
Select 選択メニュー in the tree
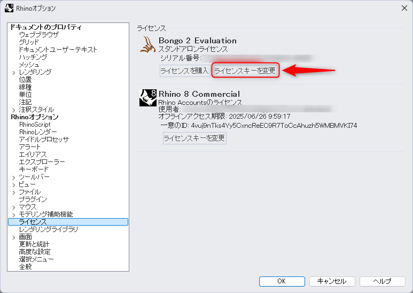(36, 259)
